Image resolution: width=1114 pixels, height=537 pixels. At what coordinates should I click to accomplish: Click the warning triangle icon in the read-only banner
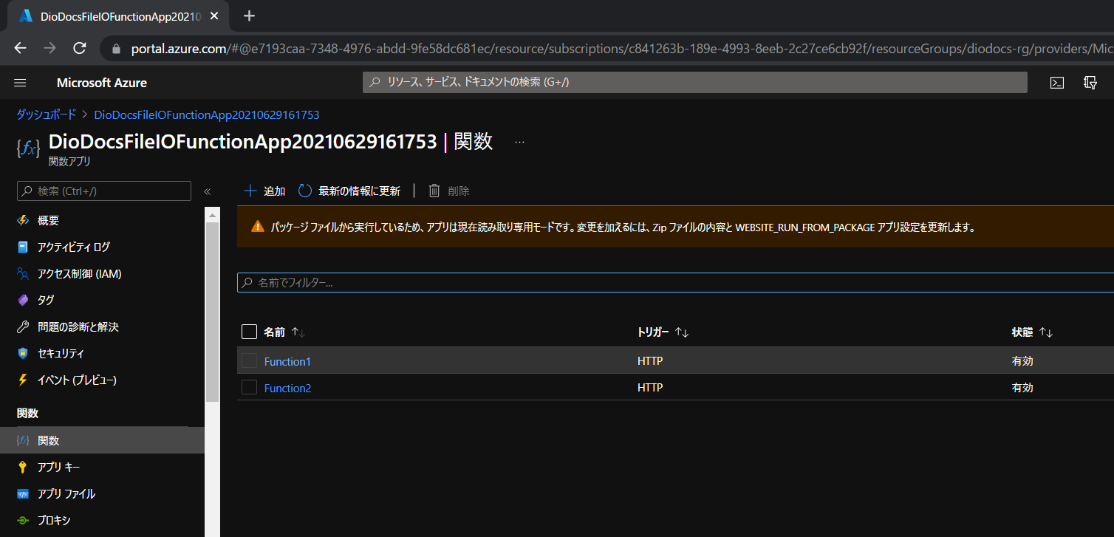tap(257, 227)
